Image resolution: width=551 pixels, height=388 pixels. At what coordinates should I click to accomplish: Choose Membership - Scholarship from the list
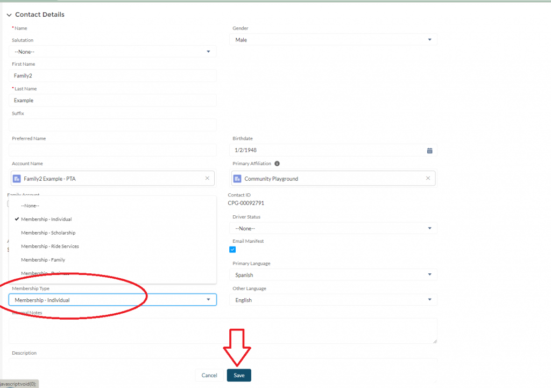coord(48,233)
